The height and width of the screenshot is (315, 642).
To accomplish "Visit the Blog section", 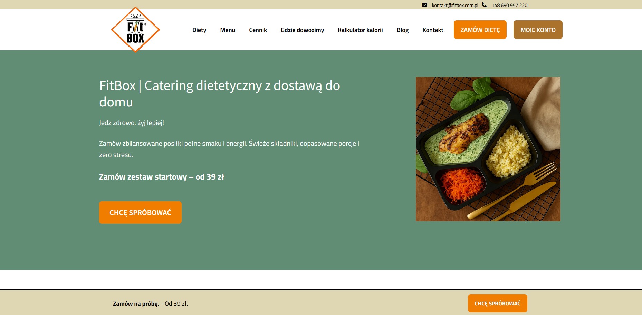I will 403,30.
